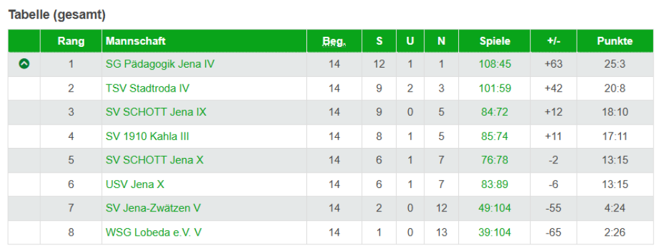
Task: Click the Beg. column header abbreviation
Action: [335, 41]
